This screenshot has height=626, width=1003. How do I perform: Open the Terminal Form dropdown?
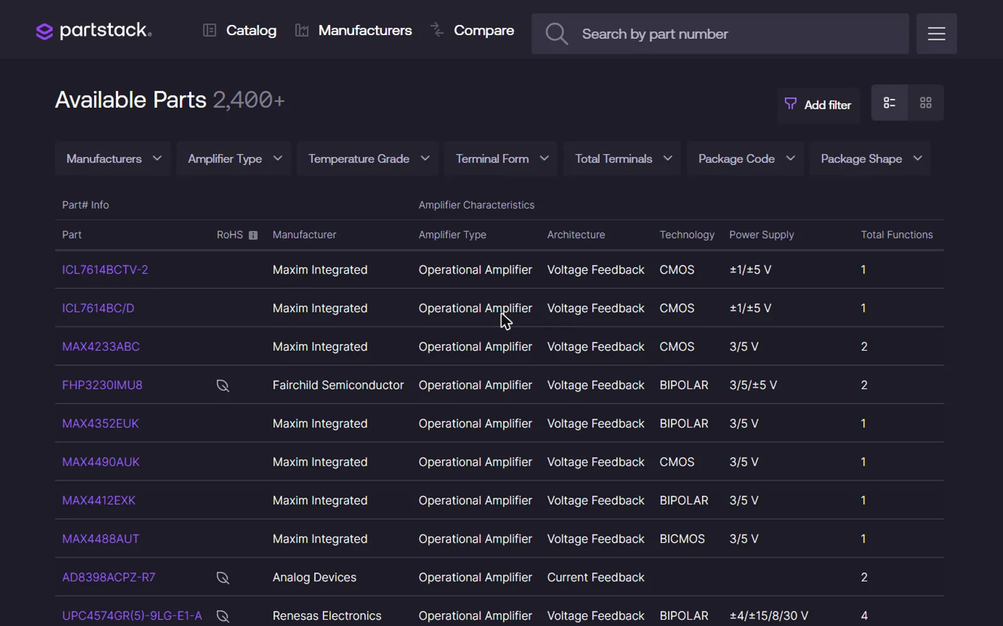point(501,159)
